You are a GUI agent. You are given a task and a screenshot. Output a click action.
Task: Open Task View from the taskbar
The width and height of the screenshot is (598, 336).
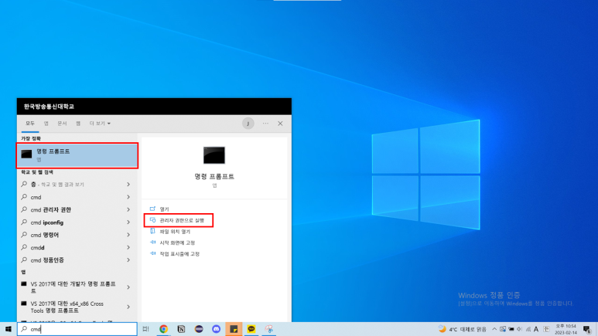(145, 329)
